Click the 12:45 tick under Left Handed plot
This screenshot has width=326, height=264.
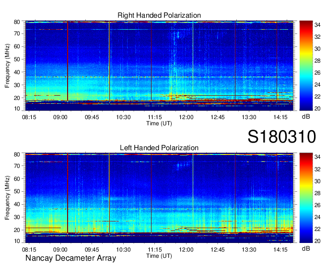click(x=218, y=250)
